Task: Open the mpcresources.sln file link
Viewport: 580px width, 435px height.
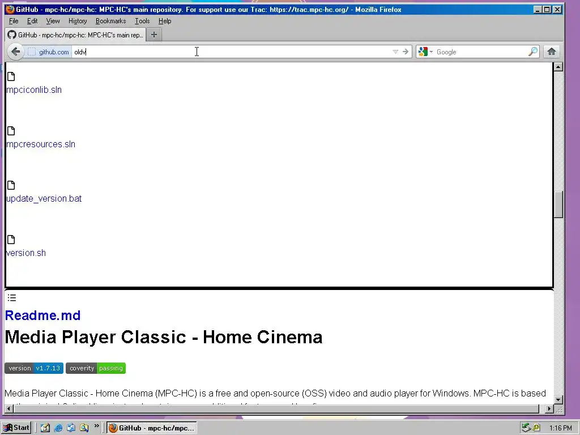Action: click(x=41, y=144)
